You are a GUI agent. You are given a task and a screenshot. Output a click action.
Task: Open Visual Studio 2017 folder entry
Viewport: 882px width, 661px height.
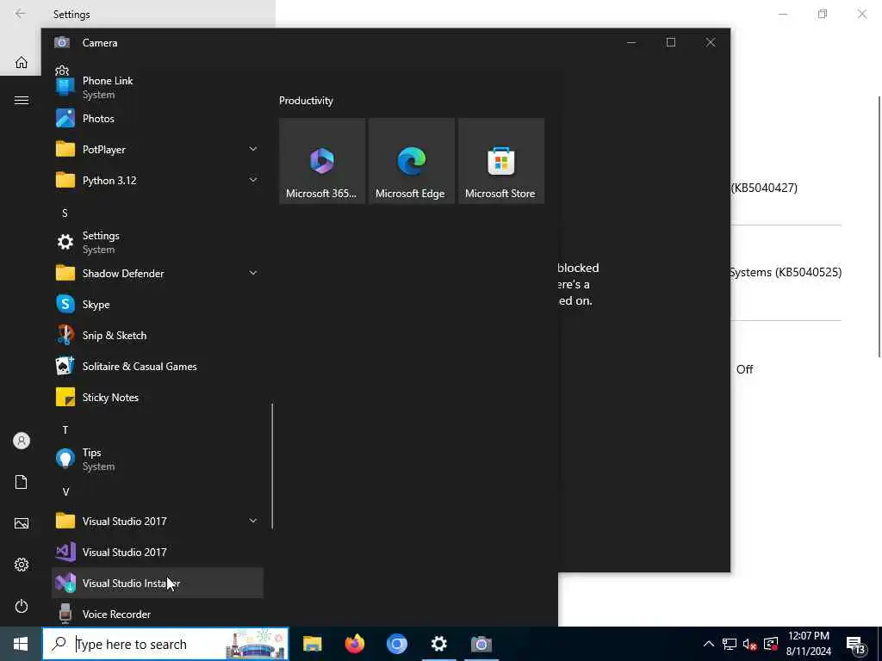157,521
